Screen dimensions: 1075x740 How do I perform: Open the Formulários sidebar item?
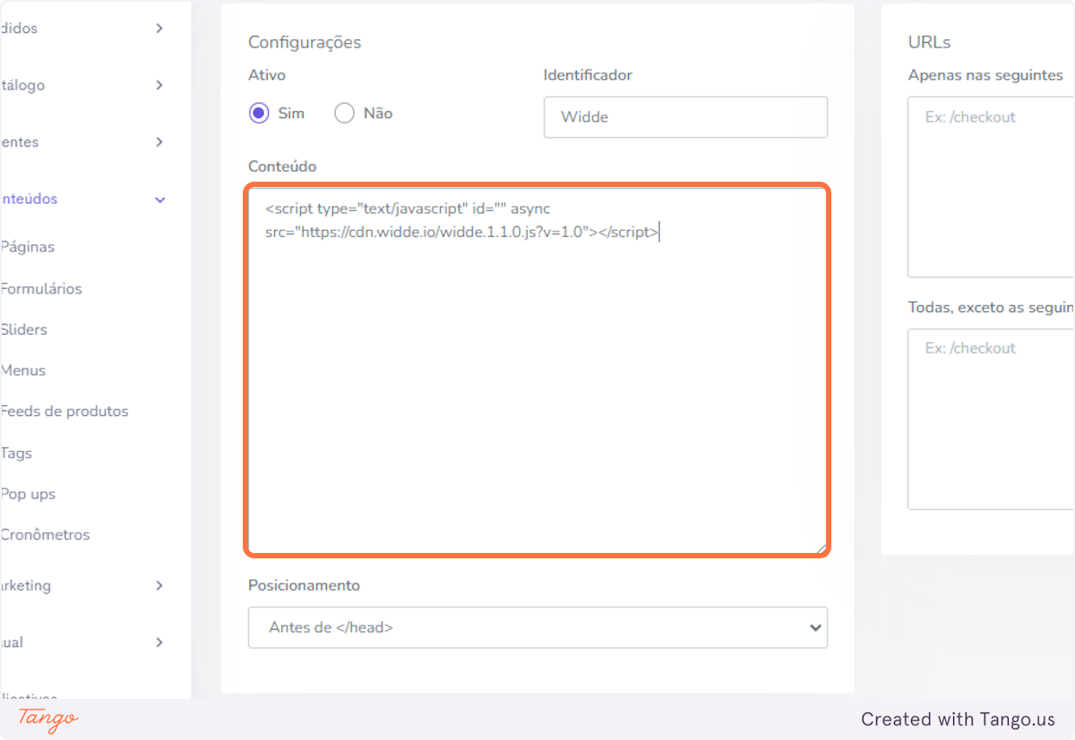pos(41,289)
